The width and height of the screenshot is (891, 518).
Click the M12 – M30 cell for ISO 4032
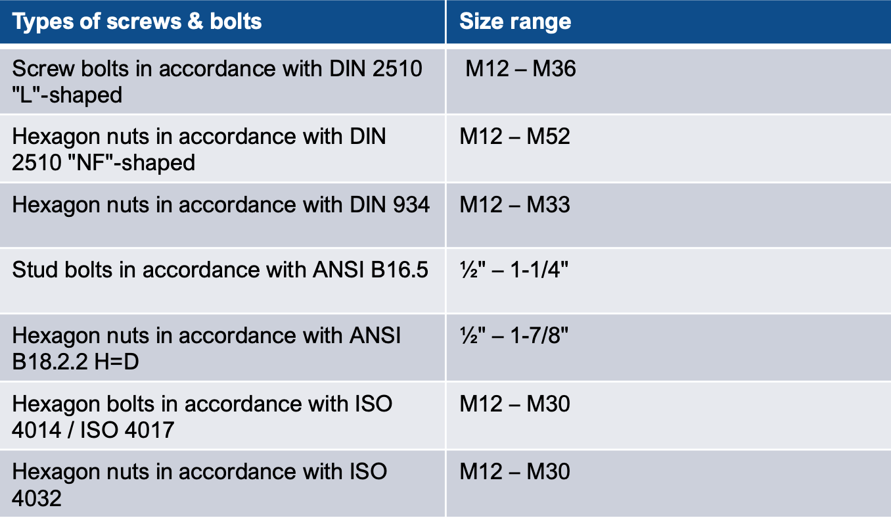668,484
